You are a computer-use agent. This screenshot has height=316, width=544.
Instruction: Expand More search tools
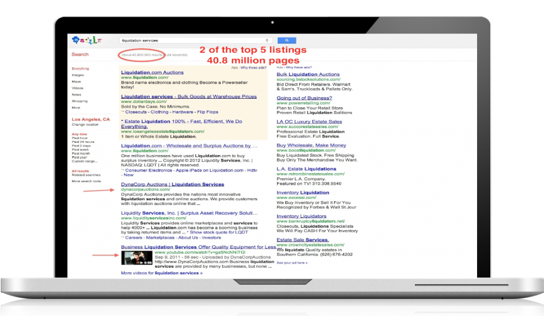click(x=87, y=182)
